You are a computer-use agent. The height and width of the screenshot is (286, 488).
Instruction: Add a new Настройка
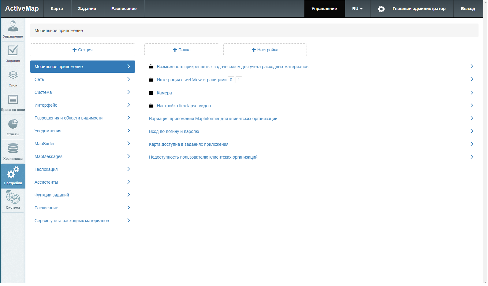pos(265,50)
